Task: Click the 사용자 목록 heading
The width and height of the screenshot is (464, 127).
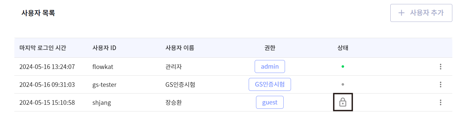Action: click(38, 13)
